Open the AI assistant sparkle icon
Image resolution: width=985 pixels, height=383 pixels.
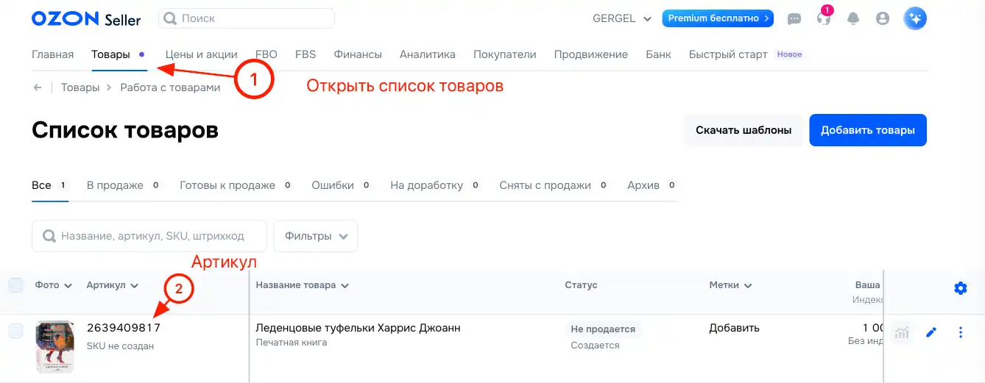tap(915, 19)
